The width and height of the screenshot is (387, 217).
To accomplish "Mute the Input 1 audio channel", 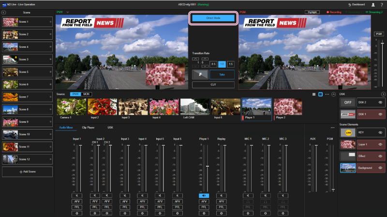I will [x=77, y=196].
